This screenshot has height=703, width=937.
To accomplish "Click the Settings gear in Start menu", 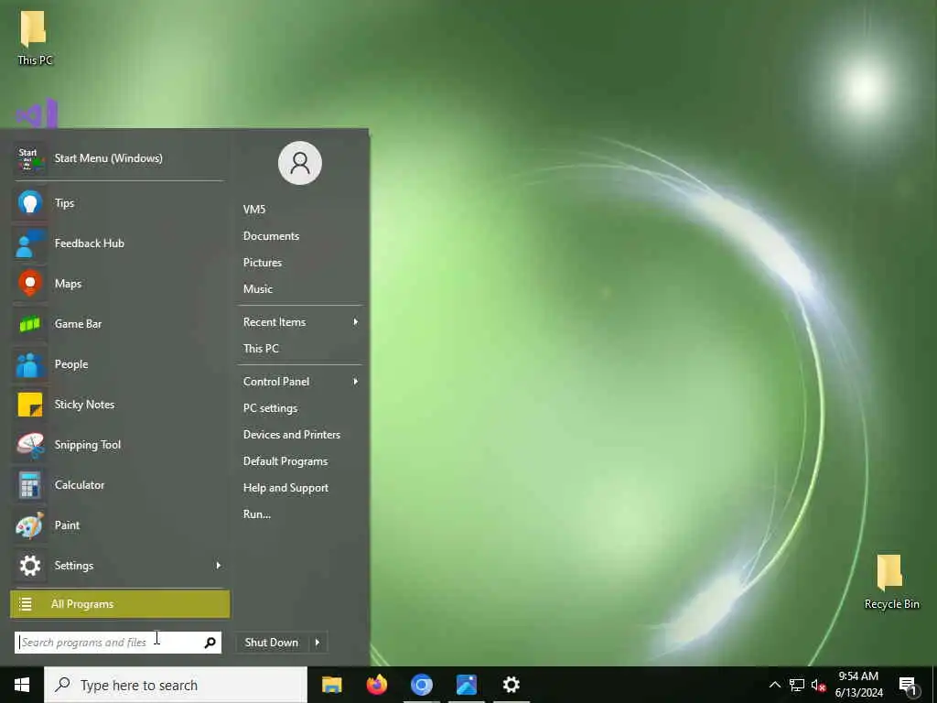I will click(30, 566).
